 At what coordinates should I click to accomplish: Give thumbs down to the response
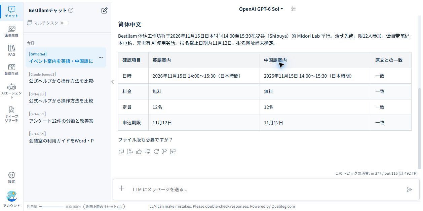point(147,152)
